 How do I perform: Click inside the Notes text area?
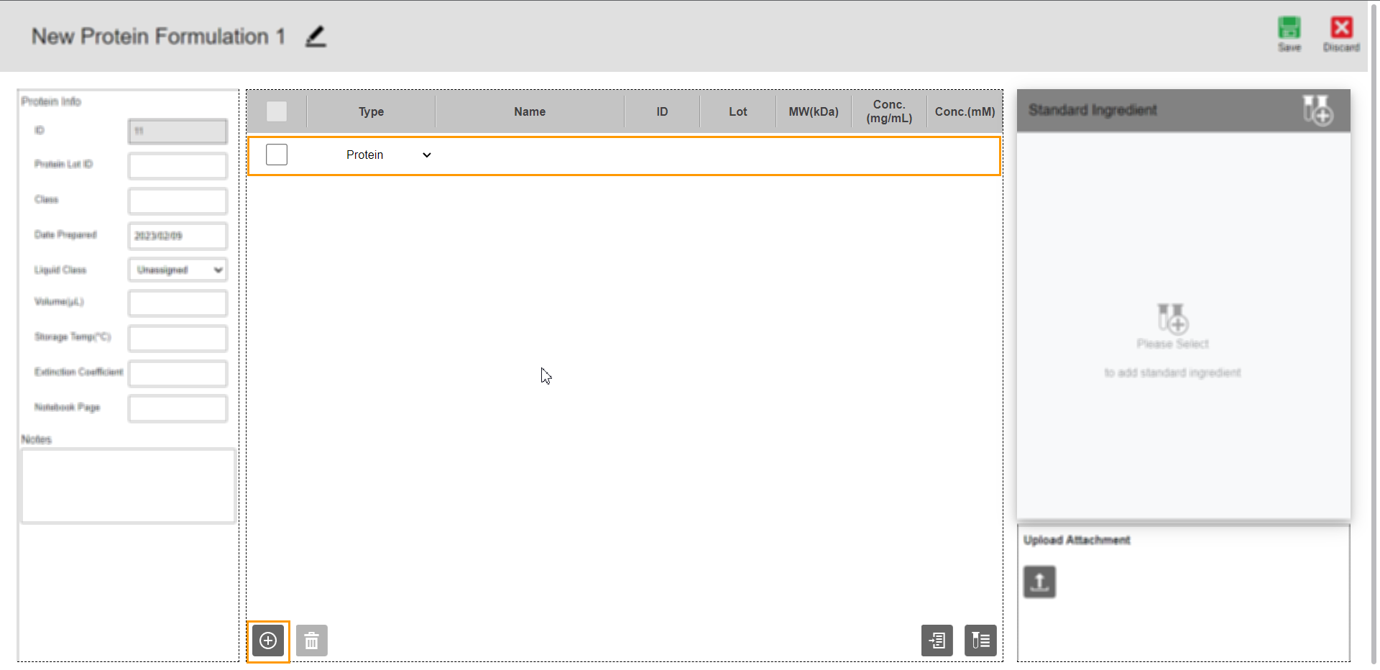tap(128, 485)
